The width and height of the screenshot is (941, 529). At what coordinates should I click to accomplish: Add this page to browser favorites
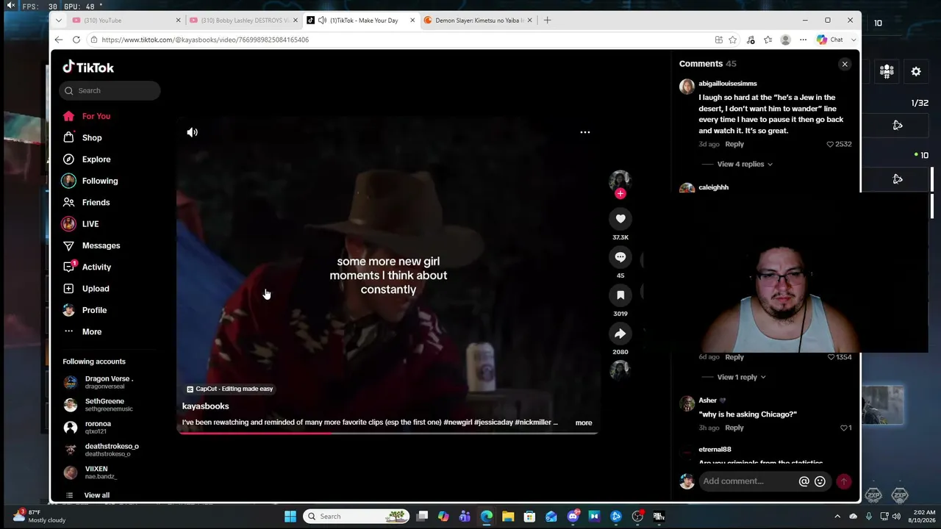733,40
